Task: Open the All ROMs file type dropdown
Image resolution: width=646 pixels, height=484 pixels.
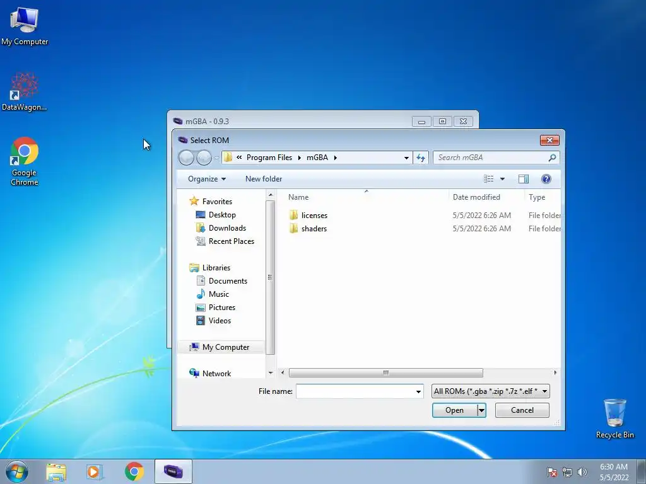Action: pyautogui.click(x=491, y=391)
